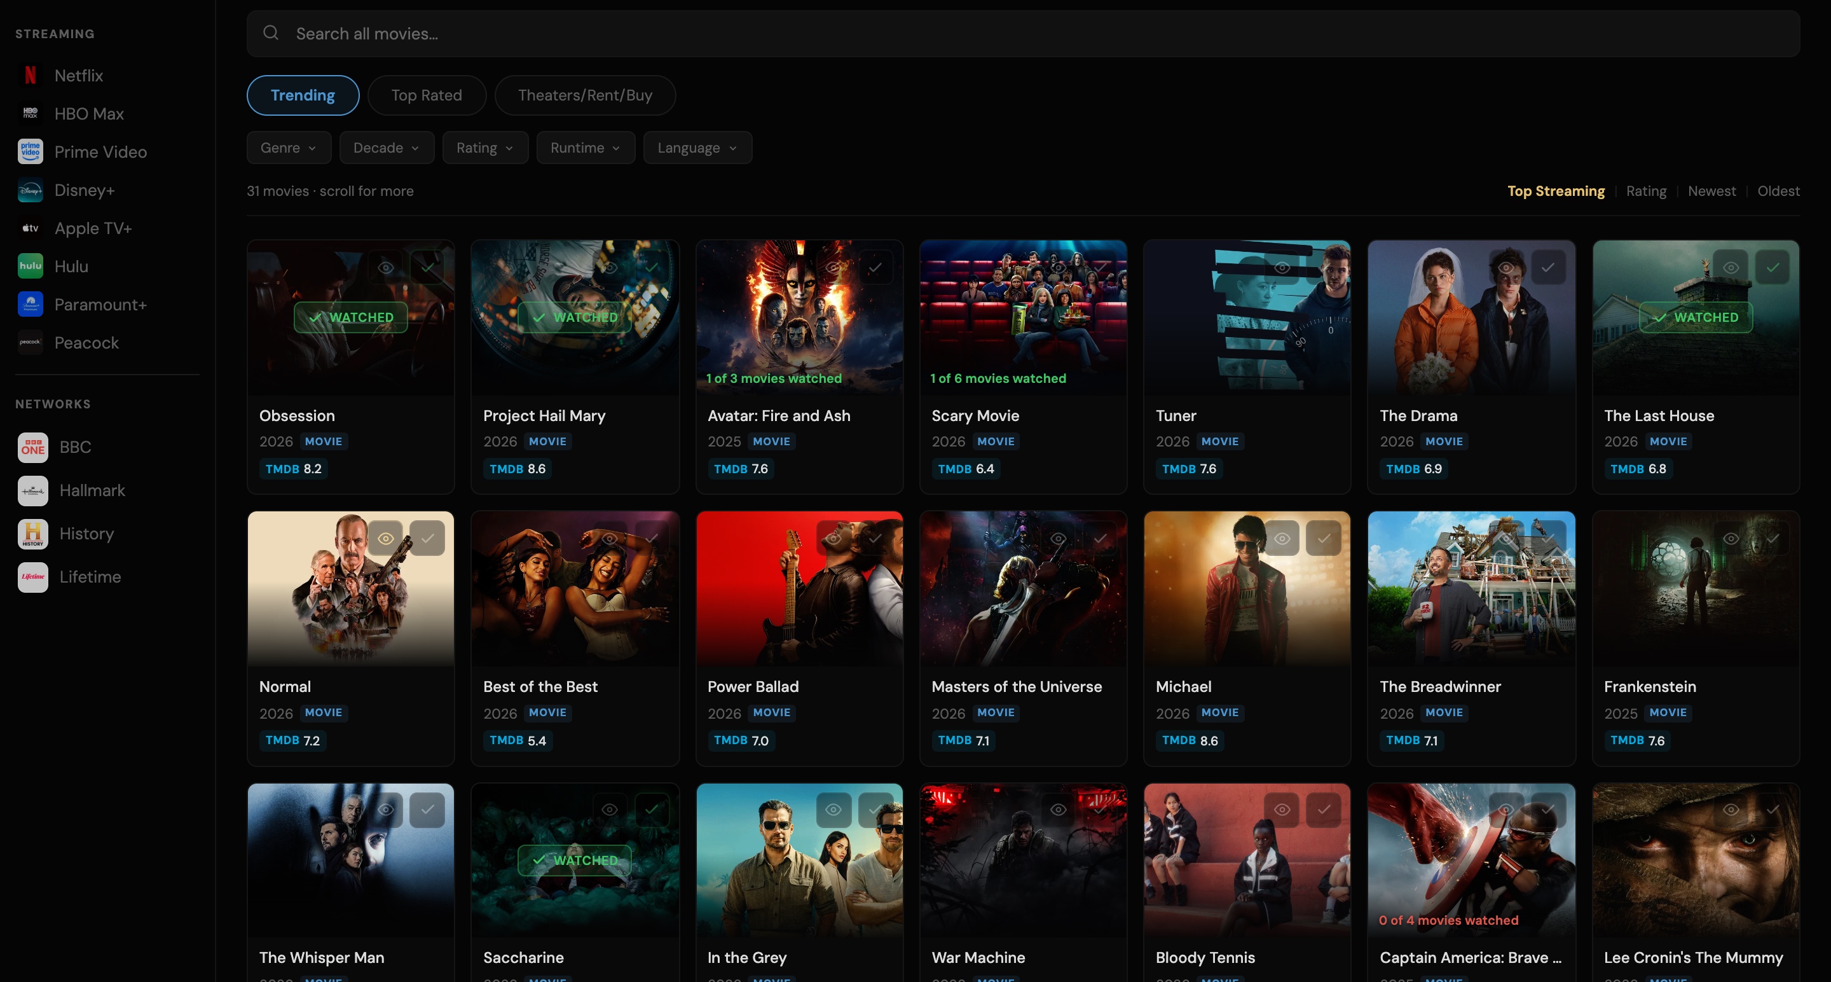Switch to the Top Rated tab

click(427, 95)
